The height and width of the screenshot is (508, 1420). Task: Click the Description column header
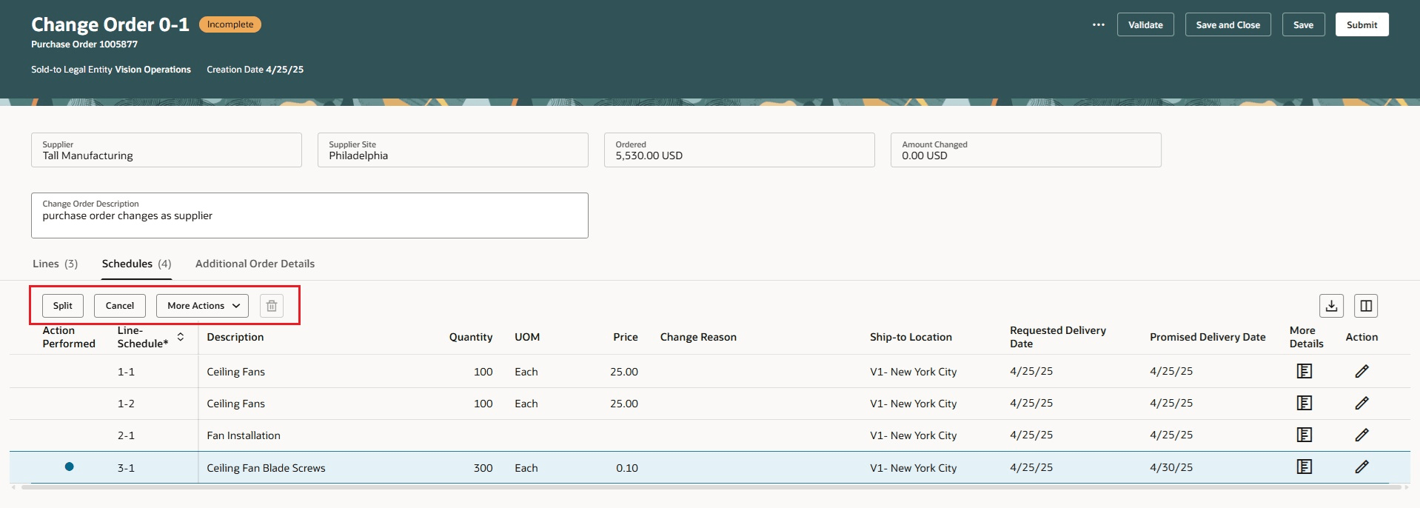235,337
